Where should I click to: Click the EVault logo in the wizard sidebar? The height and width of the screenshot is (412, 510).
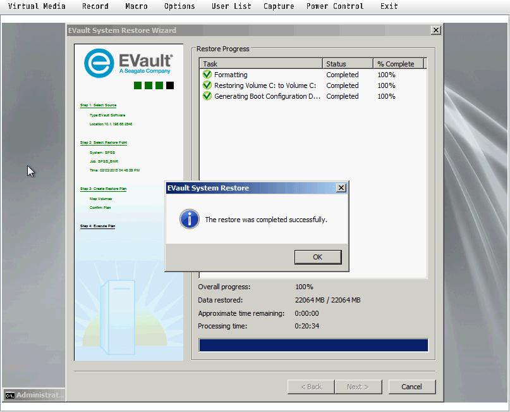128,63
